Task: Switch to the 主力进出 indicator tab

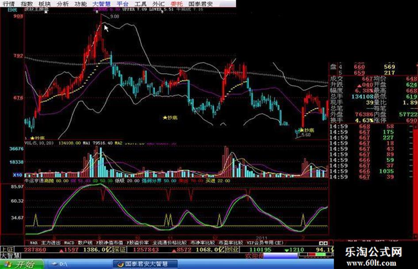Action: [51, 243]
